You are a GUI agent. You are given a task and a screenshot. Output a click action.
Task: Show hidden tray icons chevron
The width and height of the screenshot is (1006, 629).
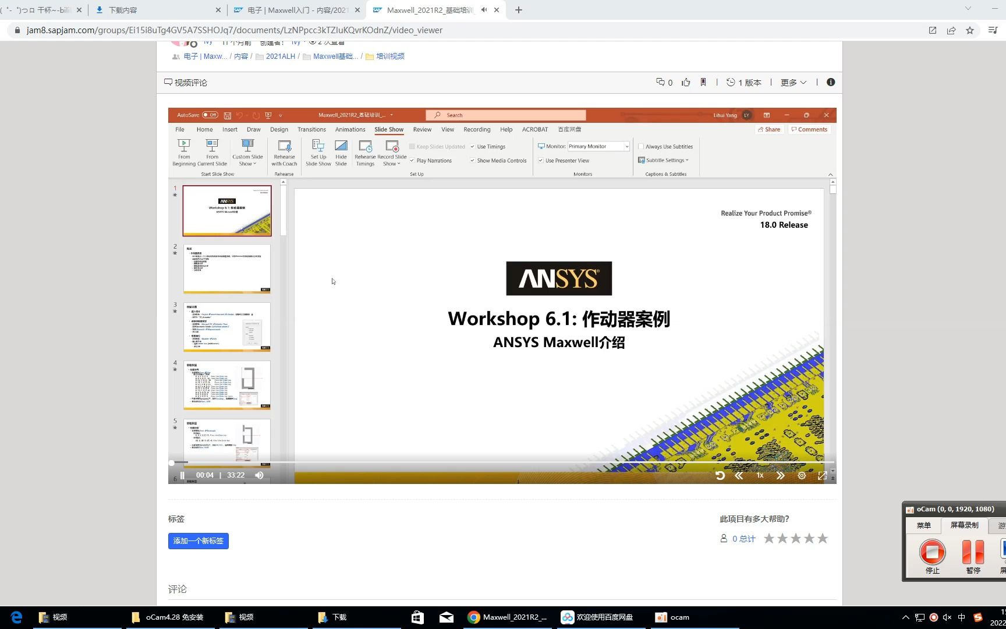[905, 617]
